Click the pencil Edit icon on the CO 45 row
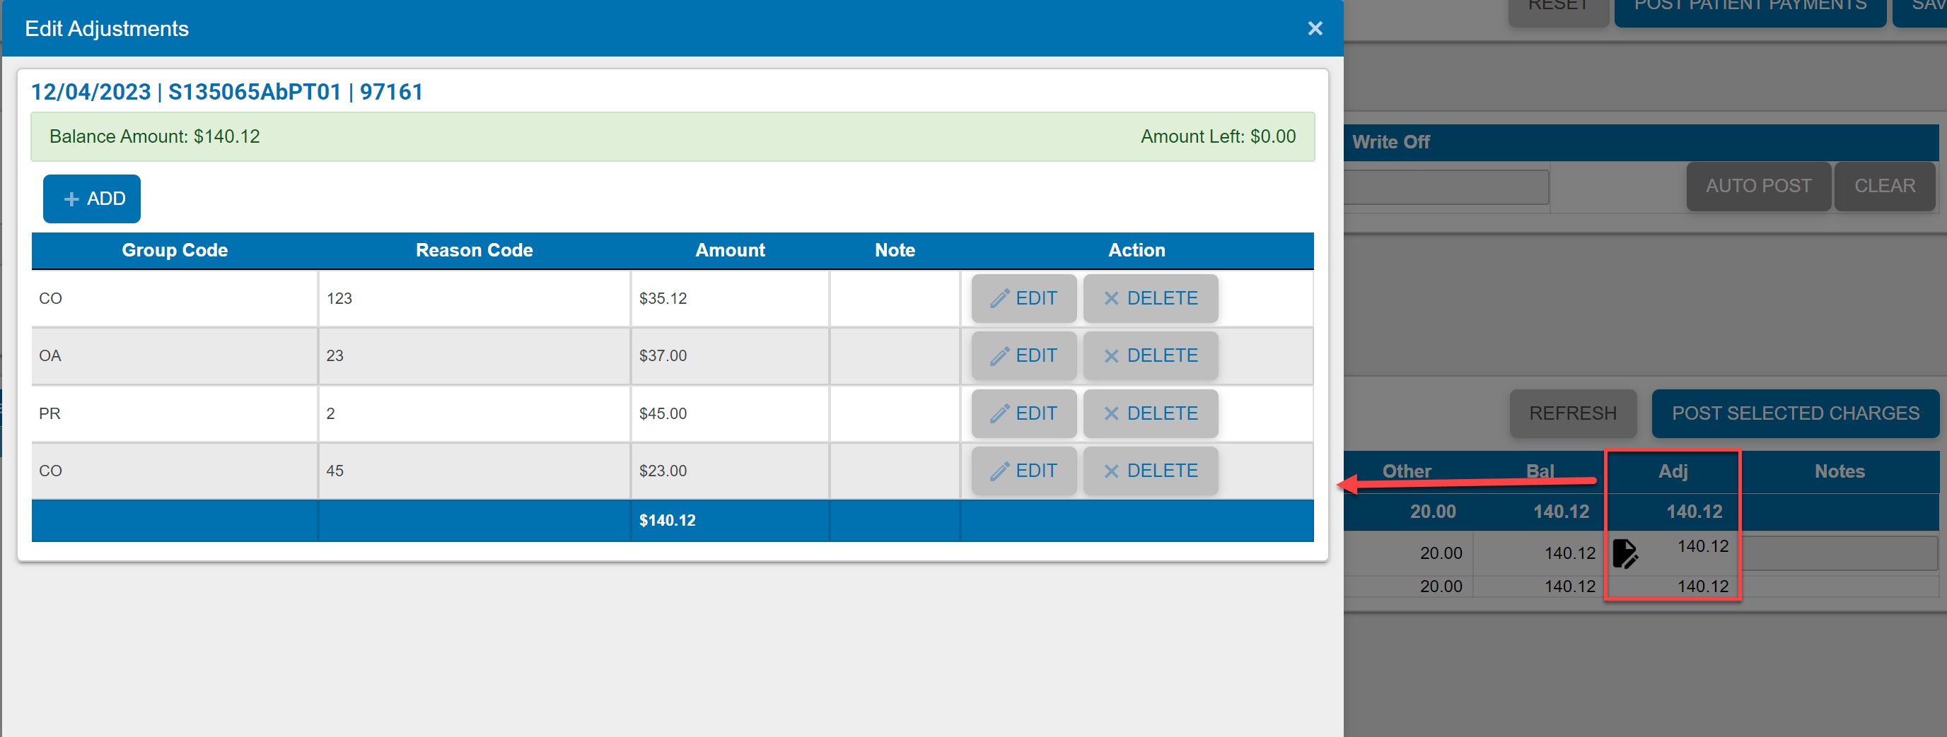This screenshot has width=1947, height=737. (x=1001, y=471)
